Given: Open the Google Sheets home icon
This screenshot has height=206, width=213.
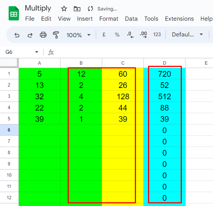Looking at the screenshot, I should pos(14,13).
